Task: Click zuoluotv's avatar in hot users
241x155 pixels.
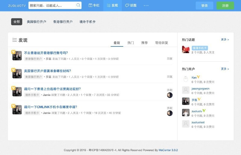Action: 186,112
